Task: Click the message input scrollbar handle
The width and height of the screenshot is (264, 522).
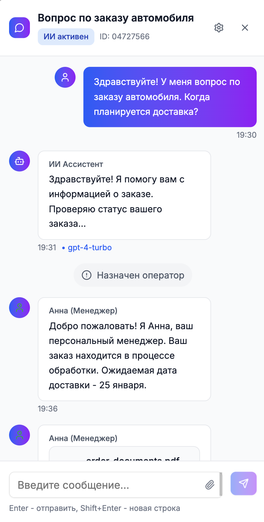Action: click(x=221, y=484)
